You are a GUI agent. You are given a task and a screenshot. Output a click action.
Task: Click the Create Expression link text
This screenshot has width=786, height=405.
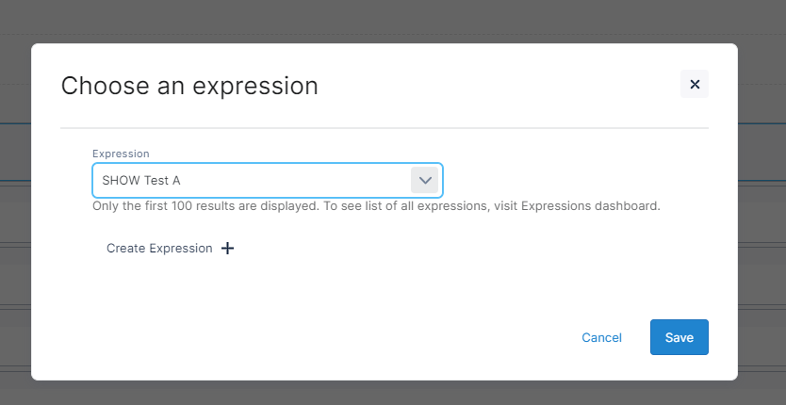point(159,249)
